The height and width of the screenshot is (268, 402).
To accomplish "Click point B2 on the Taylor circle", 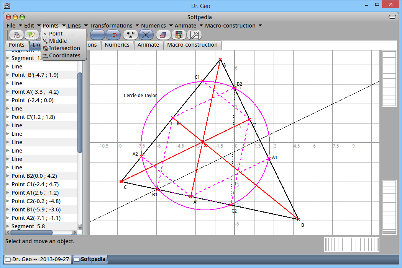I will (x=235, y=88).
